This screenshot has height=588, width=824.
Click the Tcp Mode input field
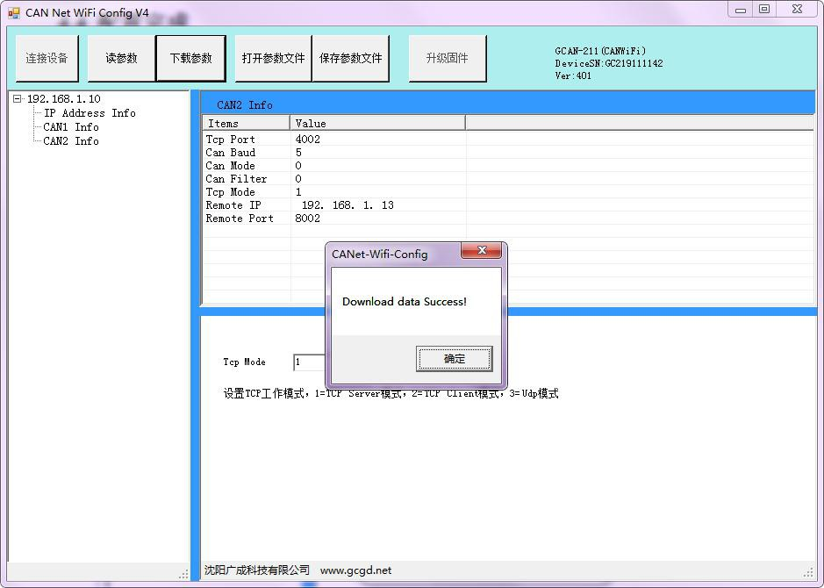pos(310,362)
